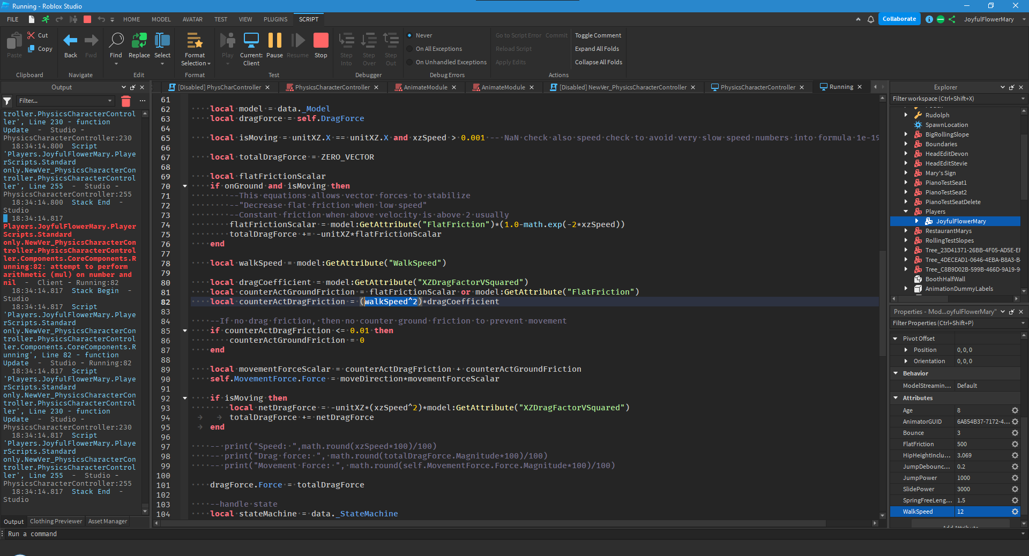Screen dimensions: 1029x556
Task: Open the WalkSpeed attribute gear icon
Action: click(1015, 512)
